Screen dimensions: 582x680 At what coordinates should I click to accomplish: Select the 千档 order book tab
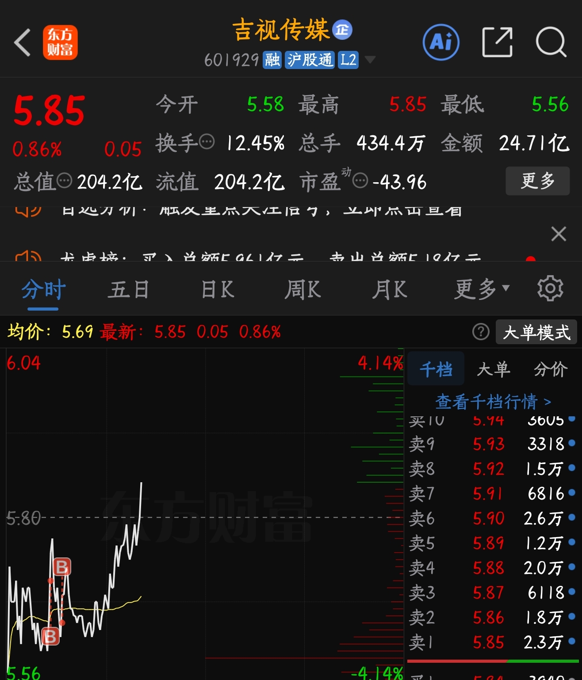(x=436, y=369)
